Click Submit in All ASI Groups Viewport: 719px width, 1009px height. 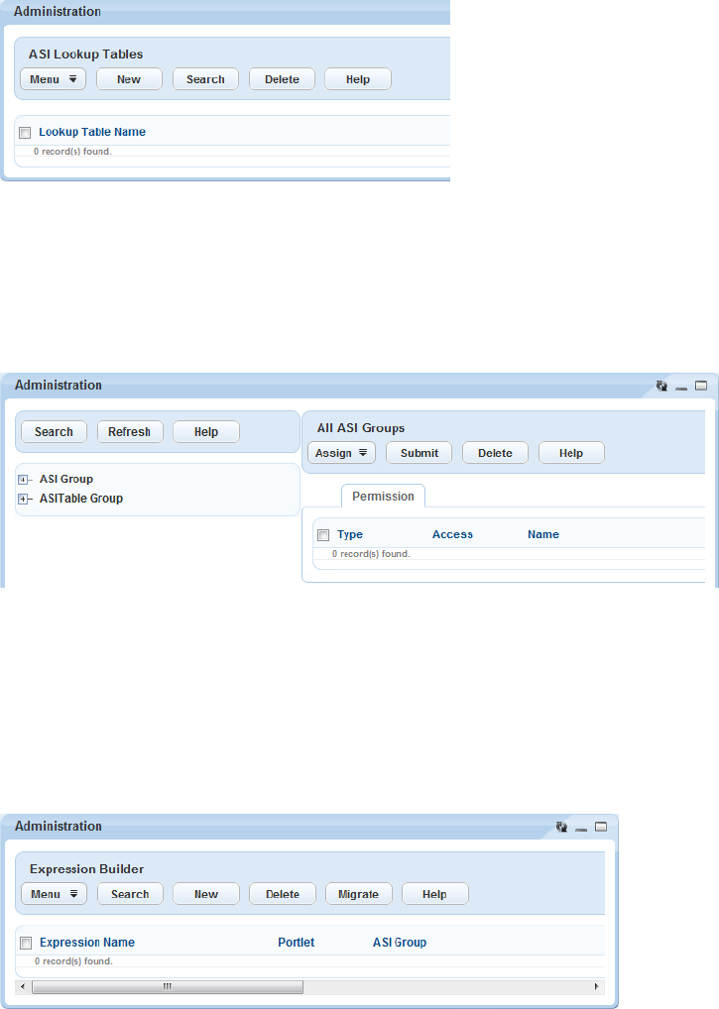coord(419,453)
